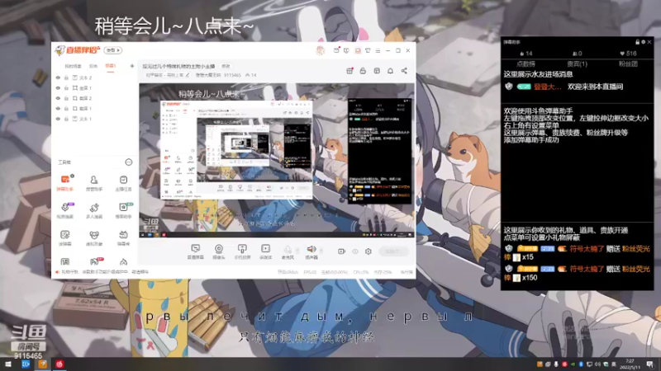Mute the 扬声器 speaker

click(x=311, y=251)
